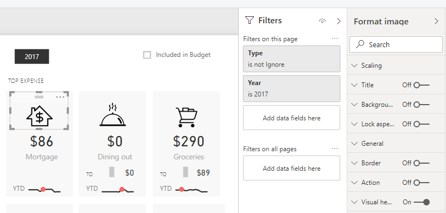Click the Filters funnel icon
This screenshot has width=446, height=213.
pos(249,21)
